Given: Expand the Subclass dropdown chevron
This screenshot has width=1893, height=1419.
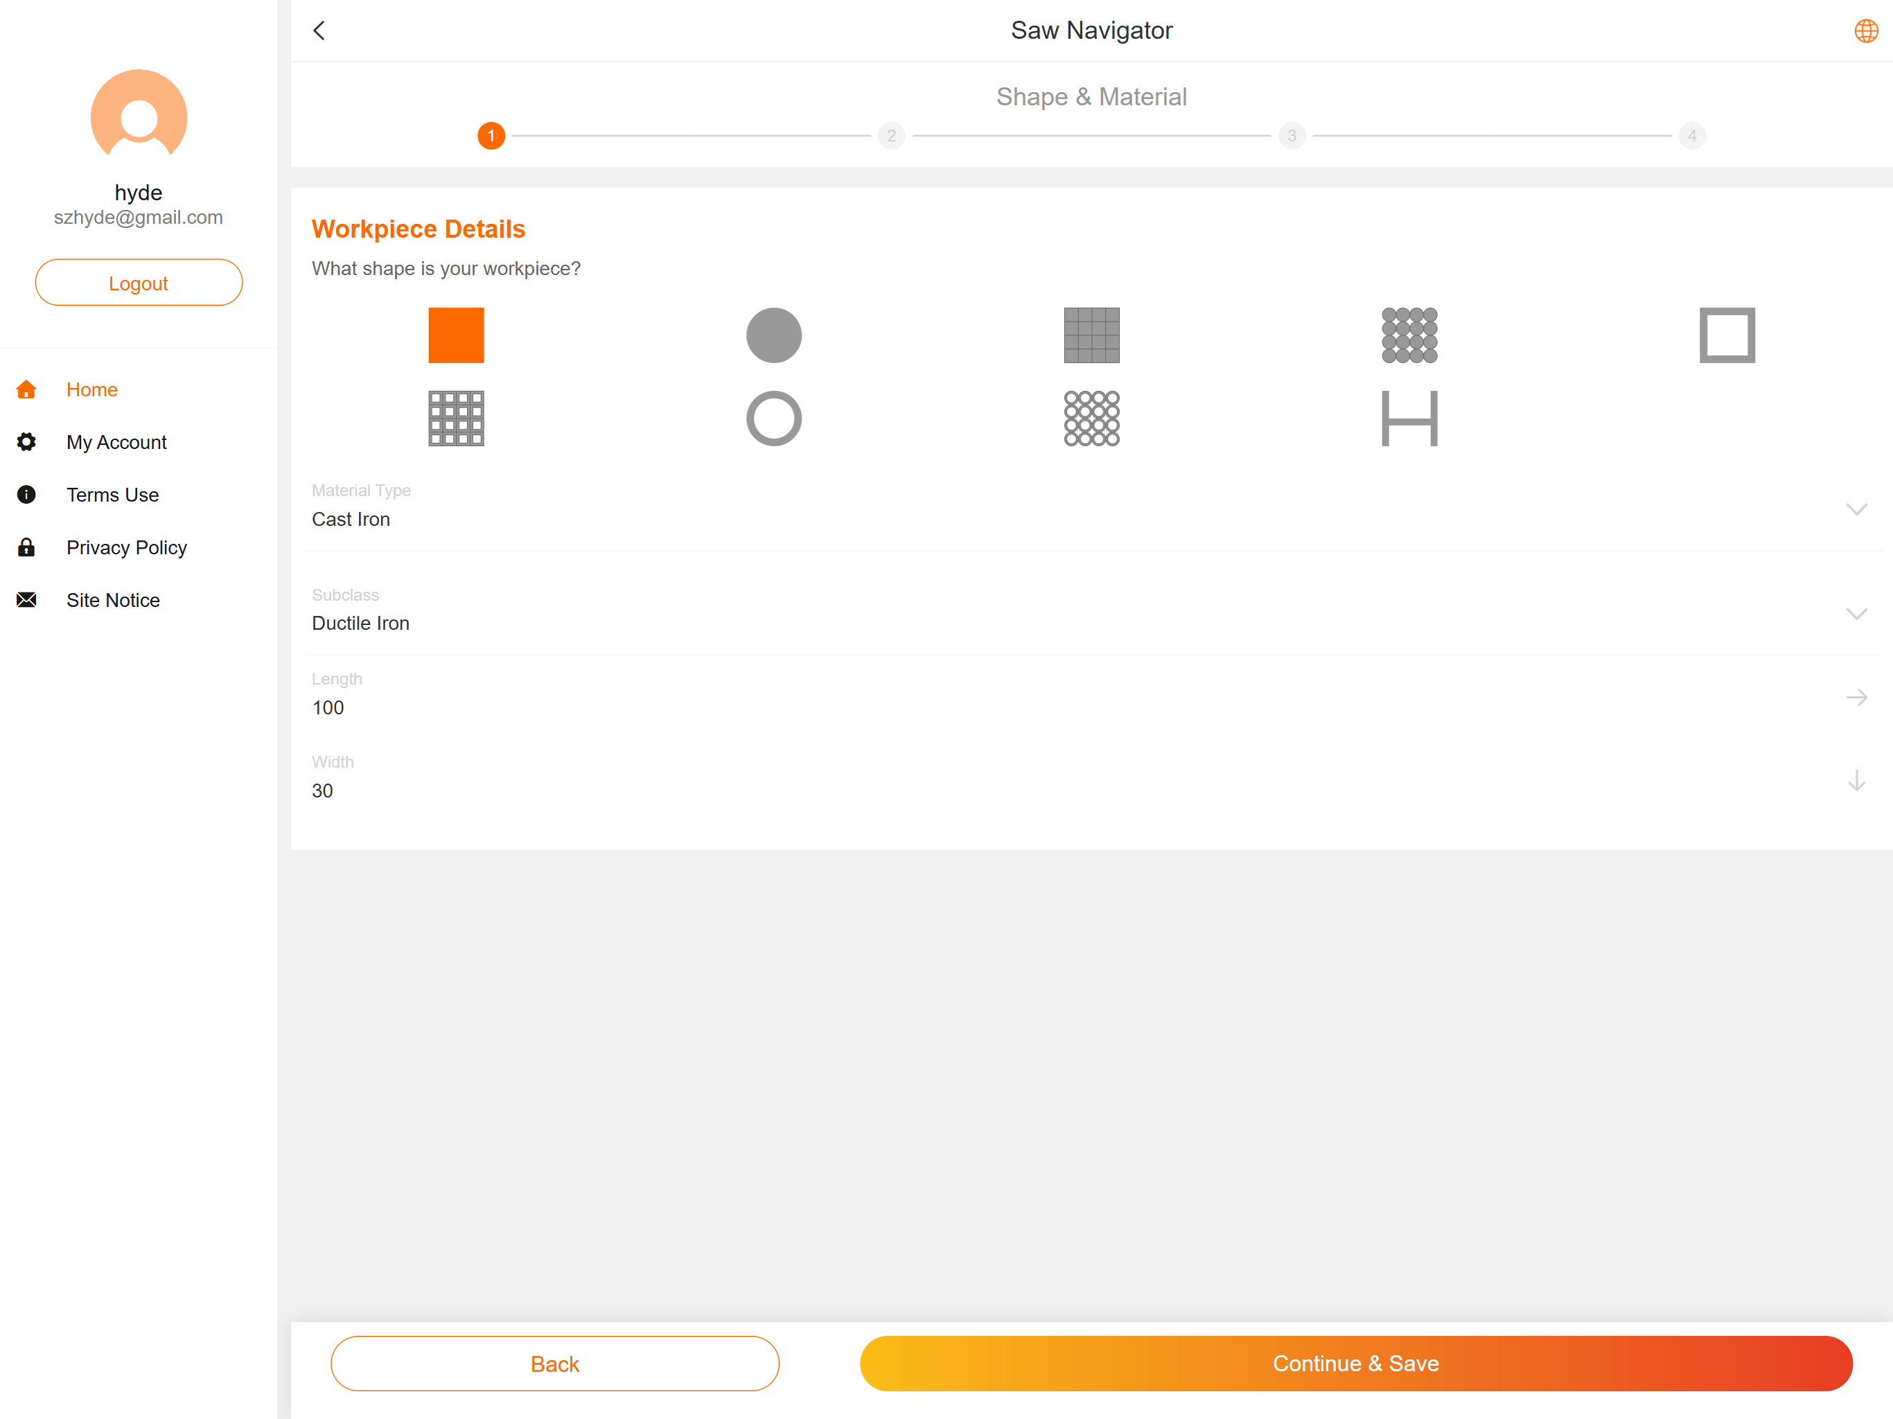Looking at the screenshot, I should [x=1856, y=614].
